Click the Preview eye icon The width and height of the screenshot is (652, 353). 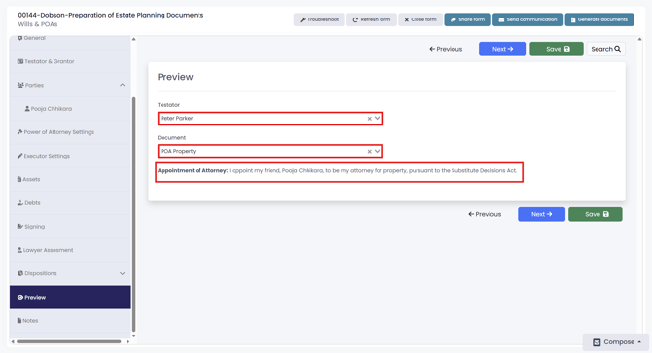coord(20,298)
